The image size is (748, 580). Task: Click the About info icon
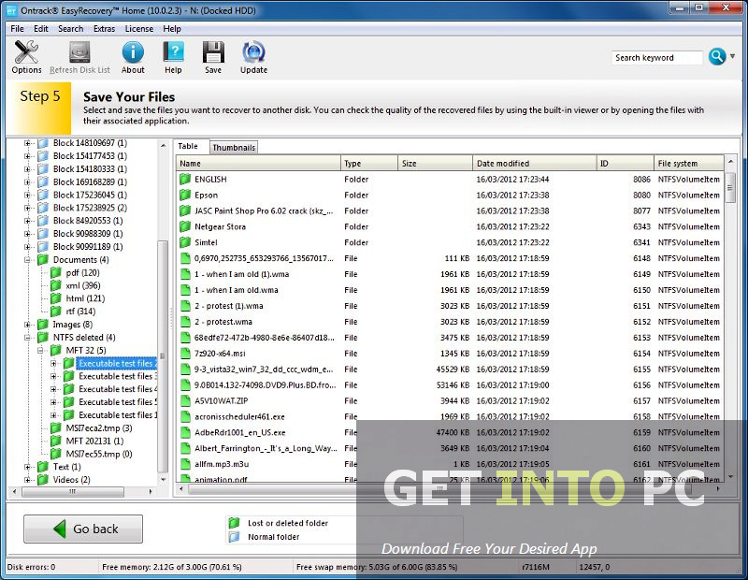pyautogui.click(x=133, y=52)
